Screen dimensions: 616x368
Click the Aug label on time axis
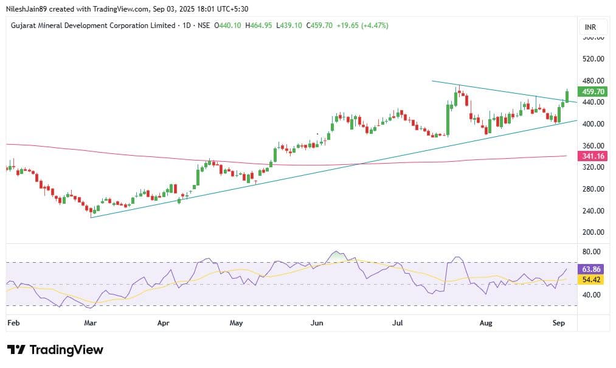coord(486,323)
